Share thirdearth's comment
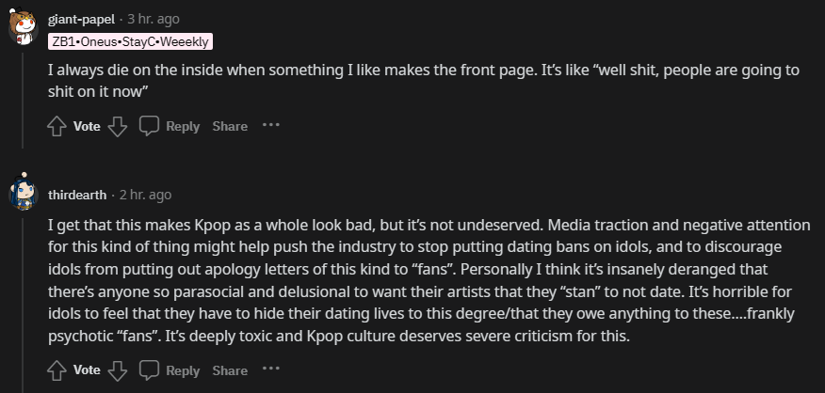Image resolution: width=825 pixels, height=393 pixels. pos(230,370)
